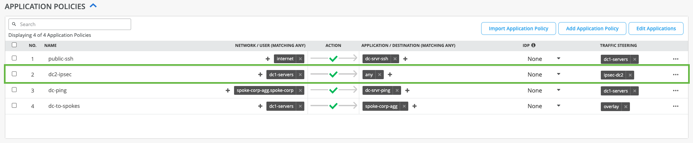Viewport: 693px width, 143px height.
Task: Remove the dc-srvr-ssh application tag
Action: point(395,59)
